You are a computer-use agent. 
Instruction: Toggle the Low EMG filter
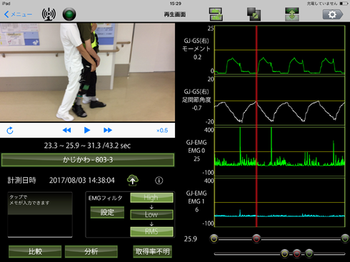(x=151, y=214)
